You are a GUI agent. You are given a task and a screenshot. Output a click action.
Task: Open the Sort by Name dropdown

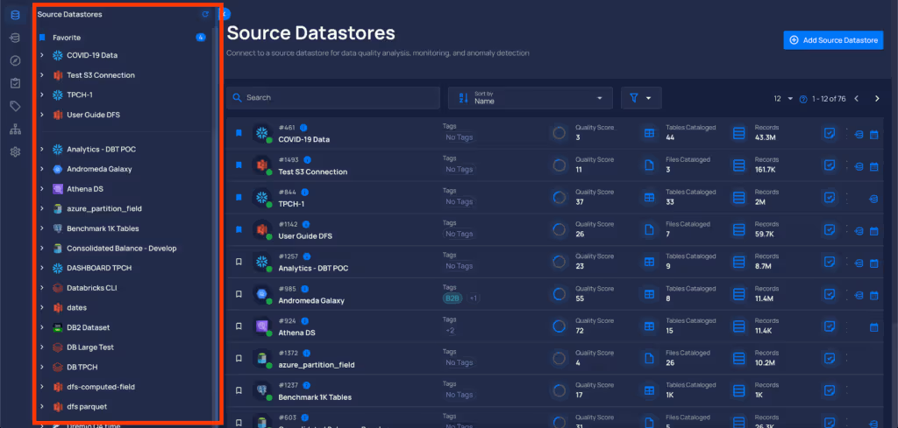[x=531, y=98]
